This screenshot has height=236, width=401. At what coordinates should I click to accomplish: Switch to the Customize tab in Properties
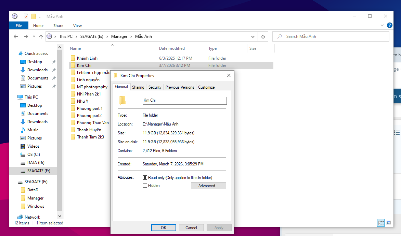(206, 87)
